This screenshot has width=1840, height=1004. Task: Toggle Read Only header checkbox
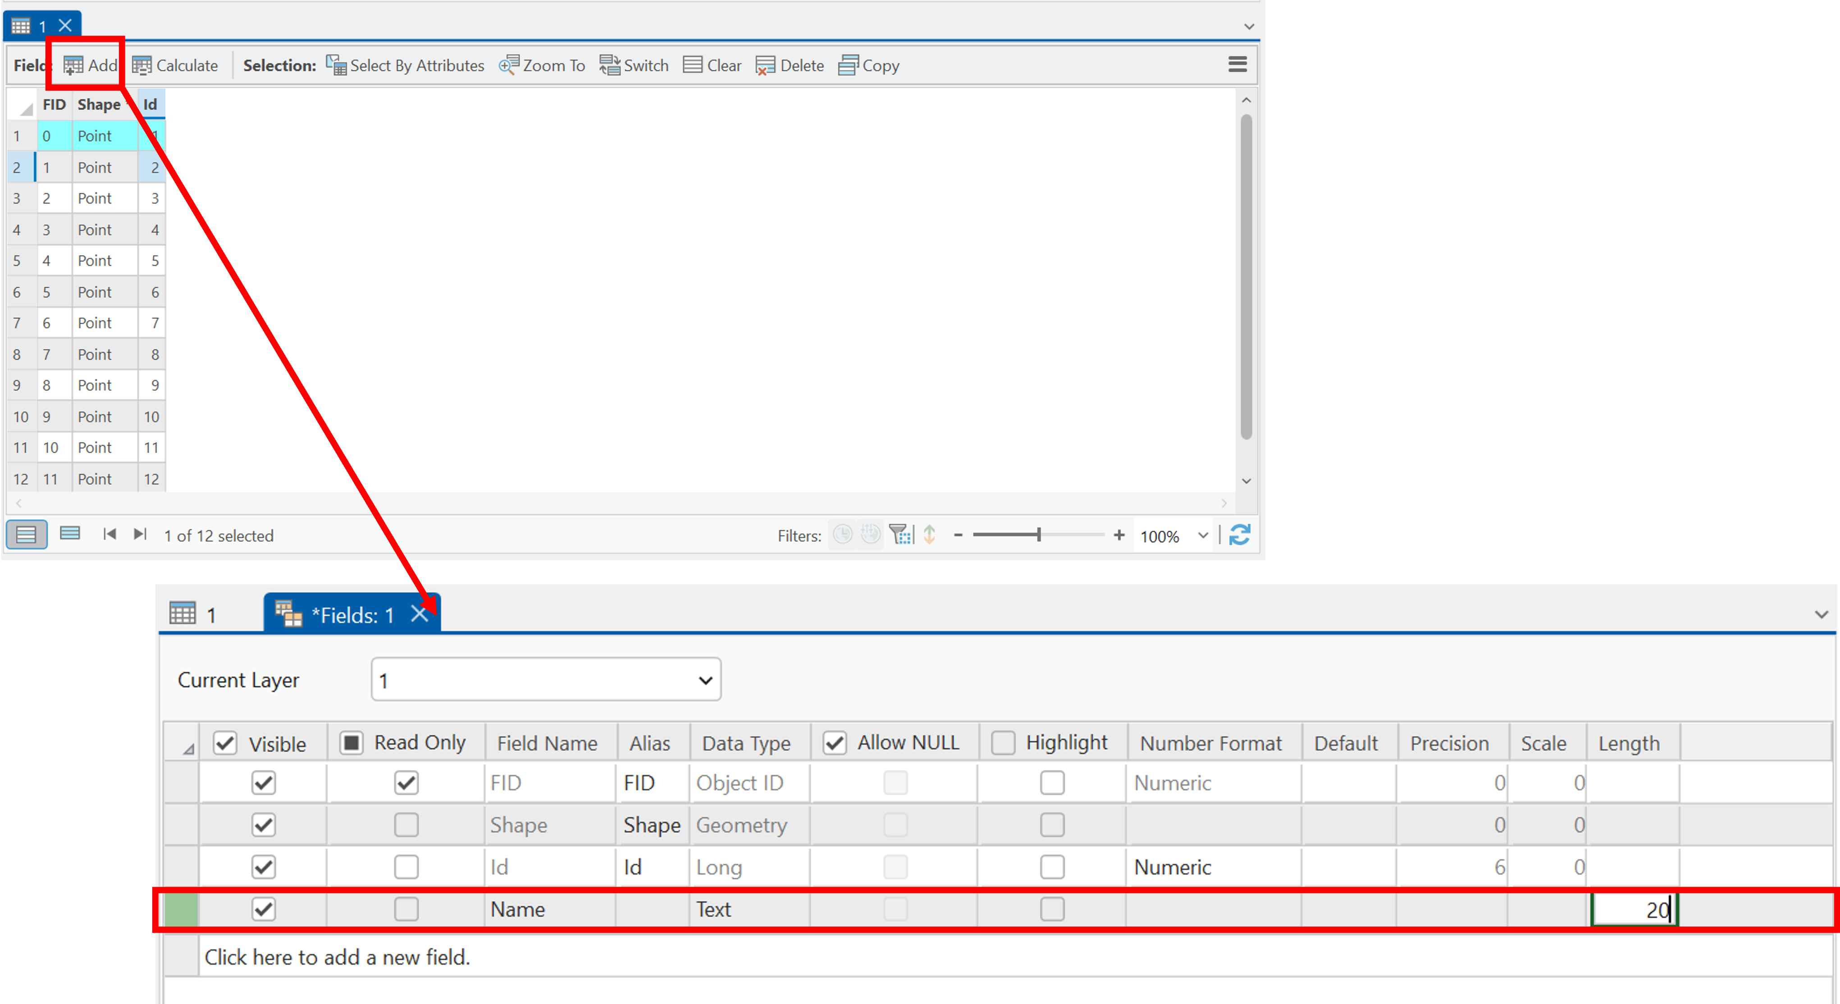click(352, 743)
